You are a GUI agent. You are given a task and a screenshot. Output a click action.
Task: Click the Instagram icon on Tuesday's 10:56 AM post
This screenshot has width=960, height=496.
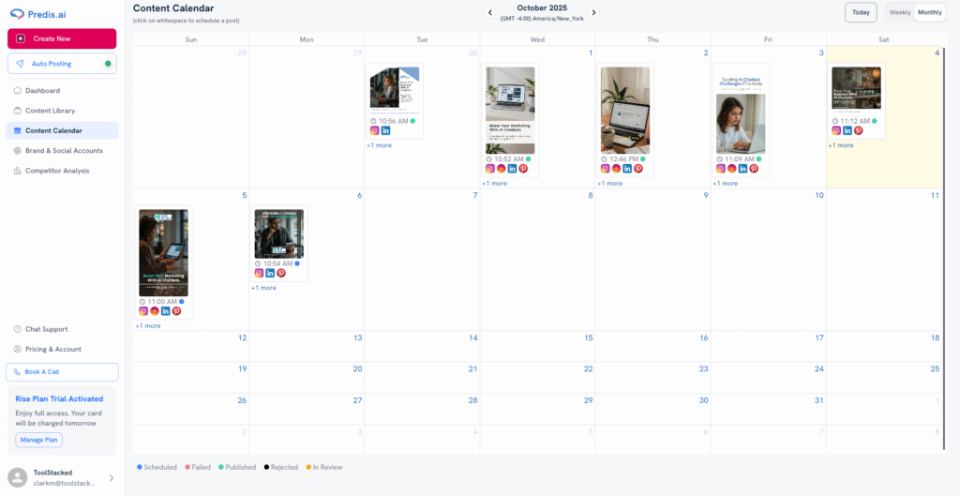pos(374,131)
